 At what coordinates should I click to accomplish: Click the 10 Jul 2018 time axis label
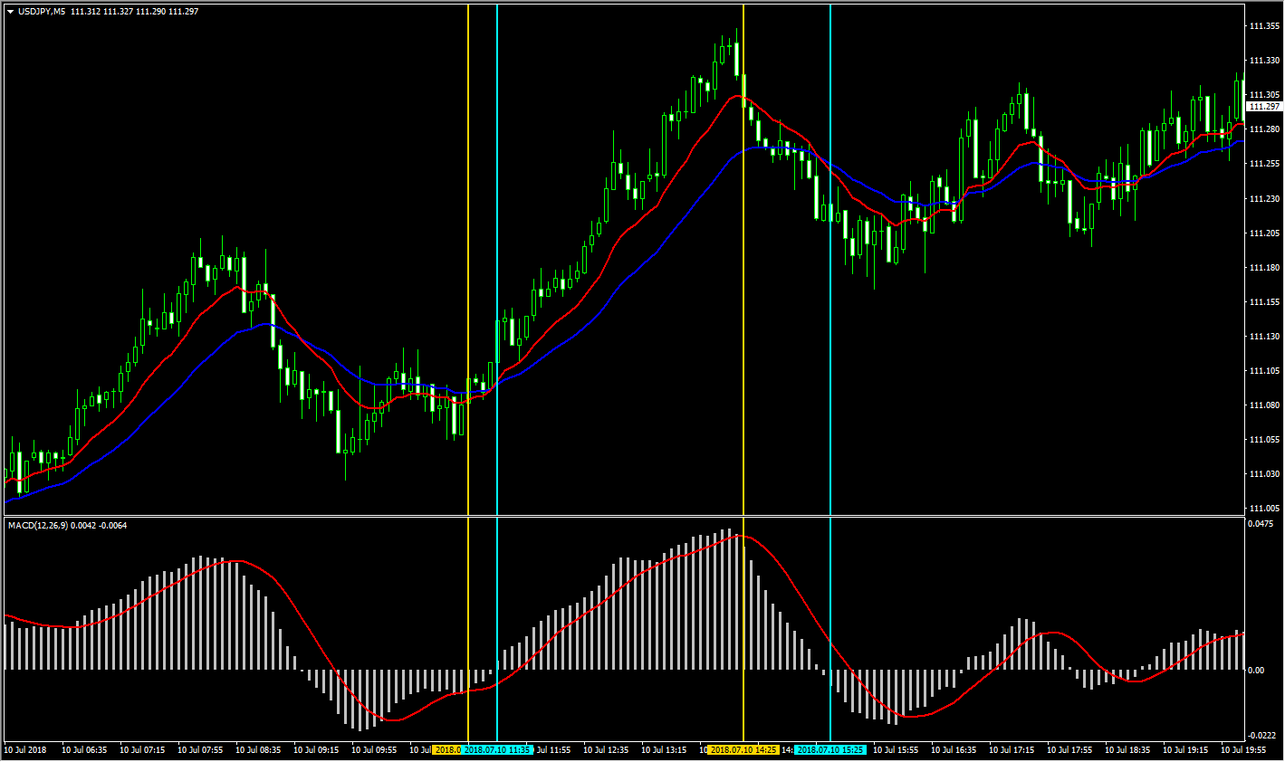coord(25,750)
